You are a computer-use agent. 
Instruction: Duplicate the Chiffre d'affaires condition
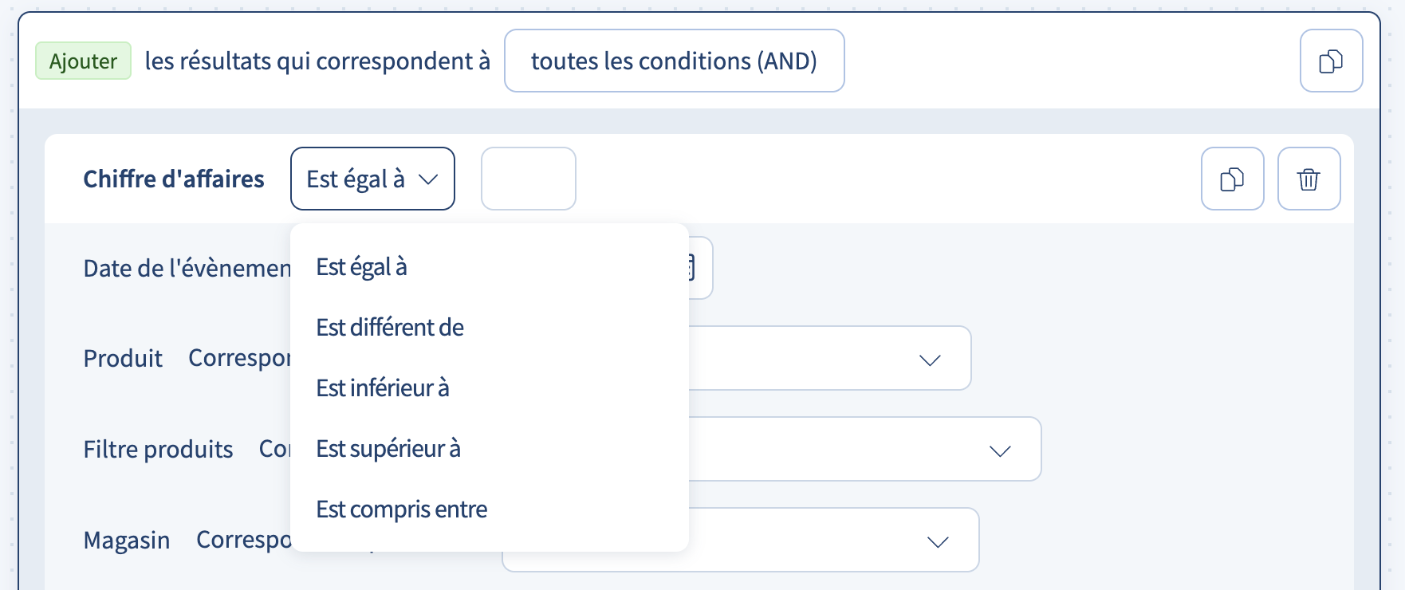[x=1232, y=179]
